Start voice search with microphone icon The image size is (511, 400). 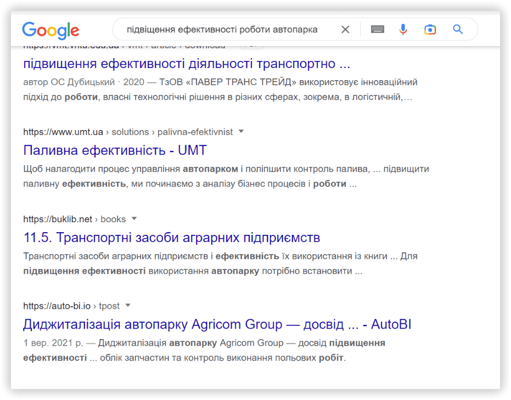pyautogui.click(x=403, y=29)
